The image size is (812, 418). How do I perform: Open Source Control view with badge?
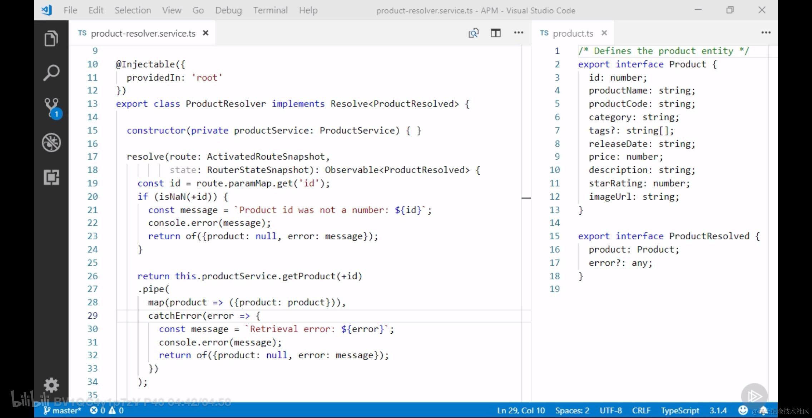point(52,108)
